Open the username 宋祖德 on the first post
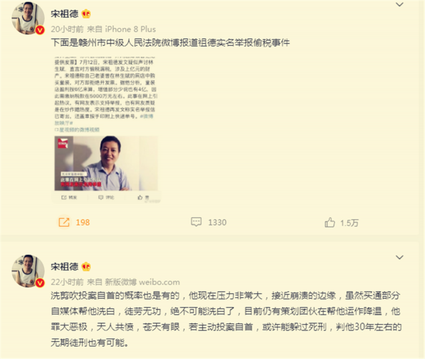425x359 pixels. pos(64,14)
